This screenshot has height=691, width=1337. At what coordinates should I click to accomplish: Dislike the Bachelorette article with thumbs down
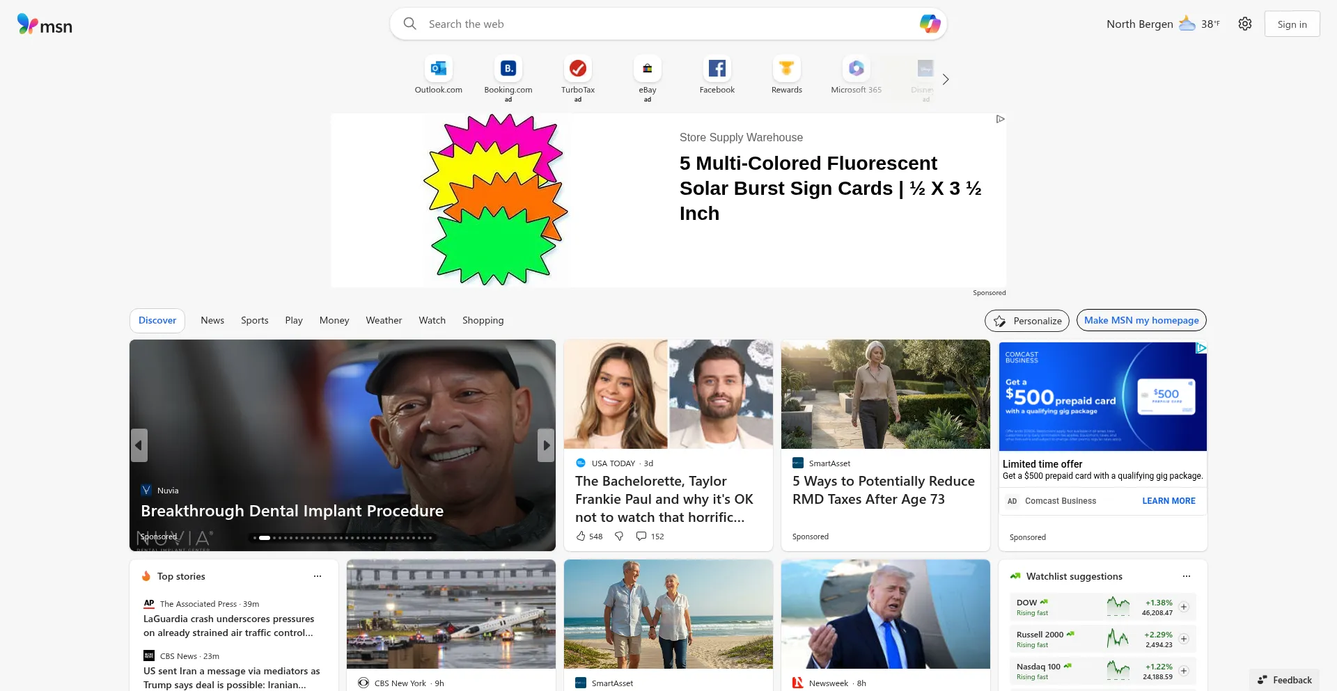[619, 536]
